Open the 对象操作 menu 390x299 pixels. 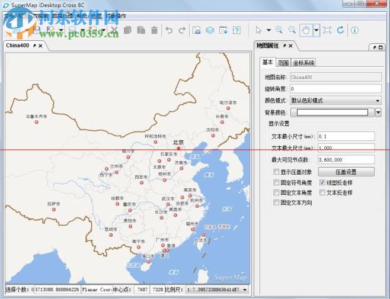(x=116, y=16)
